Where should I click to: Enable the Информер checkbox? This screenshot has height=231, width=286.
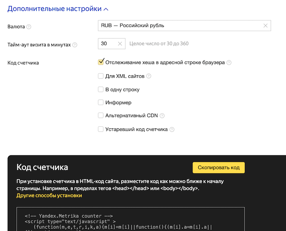pos(101,103)
